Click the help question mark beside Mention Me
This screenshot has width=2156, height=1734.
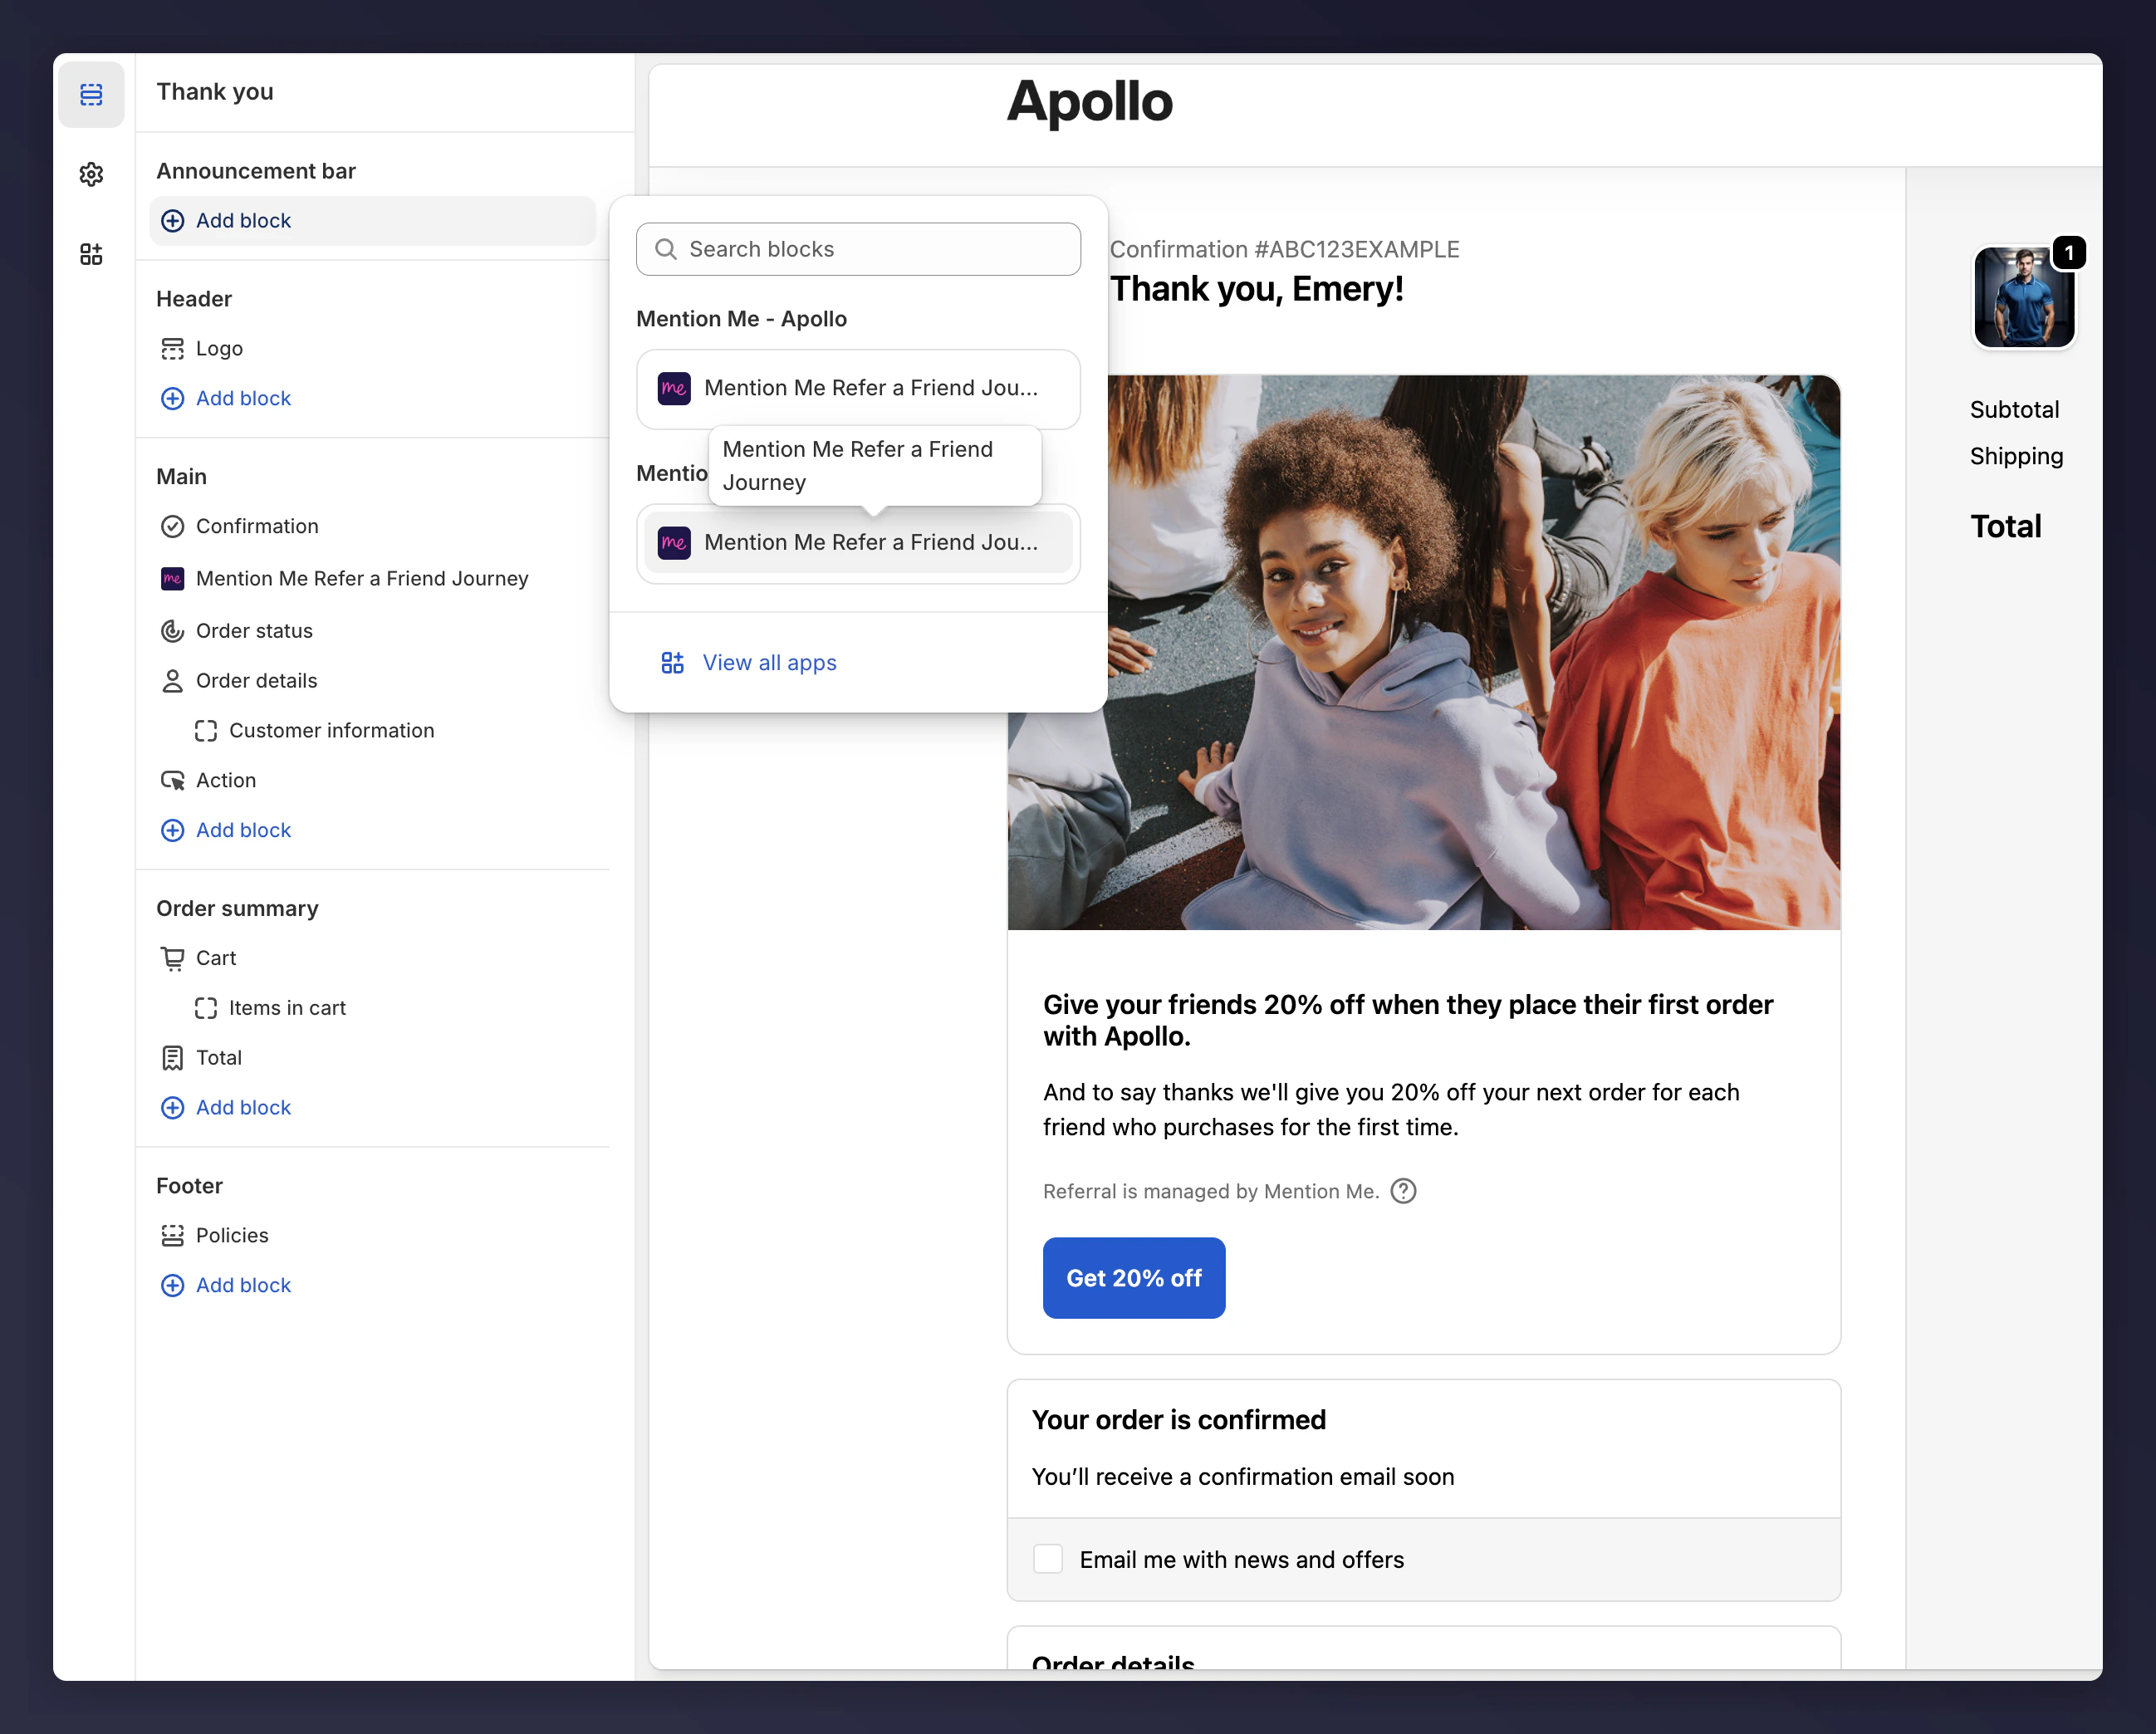(x=1403, y=1191)
